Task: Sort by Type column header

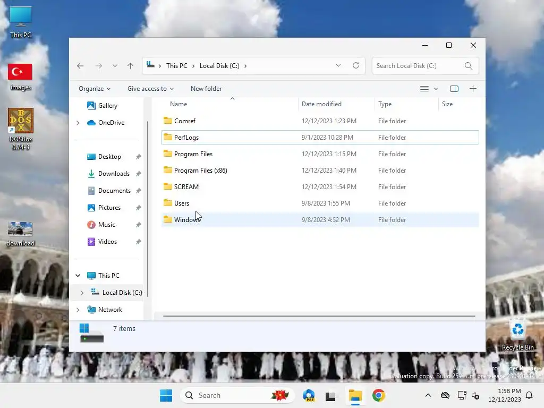Action: (x=385, y=104)
